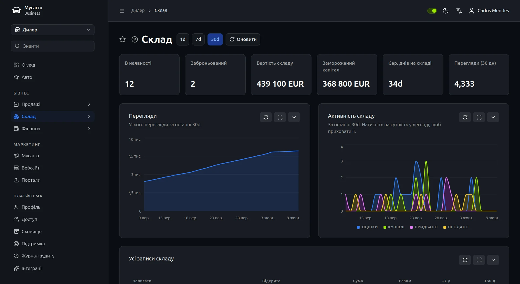Select the 1d time range
Image resolution: width=520 pixels, height=284 pixels.
pyautogui.click(x=183, y=39)
